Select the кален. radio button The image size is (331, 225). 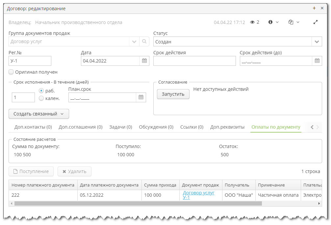click(x=40, y=98)
